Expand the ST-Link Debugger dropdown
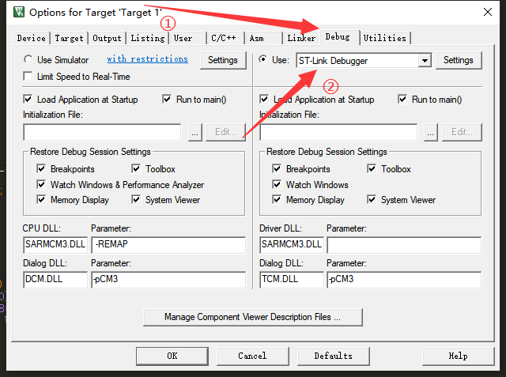Image resolution: width=506 pixels, height=377 pixels. tap(425, 60)
